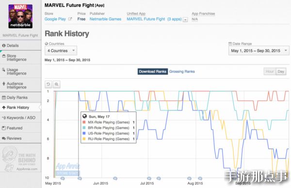Viewport: 291px width, 188px height.
Task: Click the magnifier zoom icon above chart
Action: 56,85
